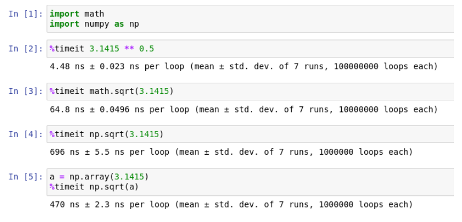Click the In [4]: prompt label
Screen dimensions: 462x222
(x=26, y=134)
